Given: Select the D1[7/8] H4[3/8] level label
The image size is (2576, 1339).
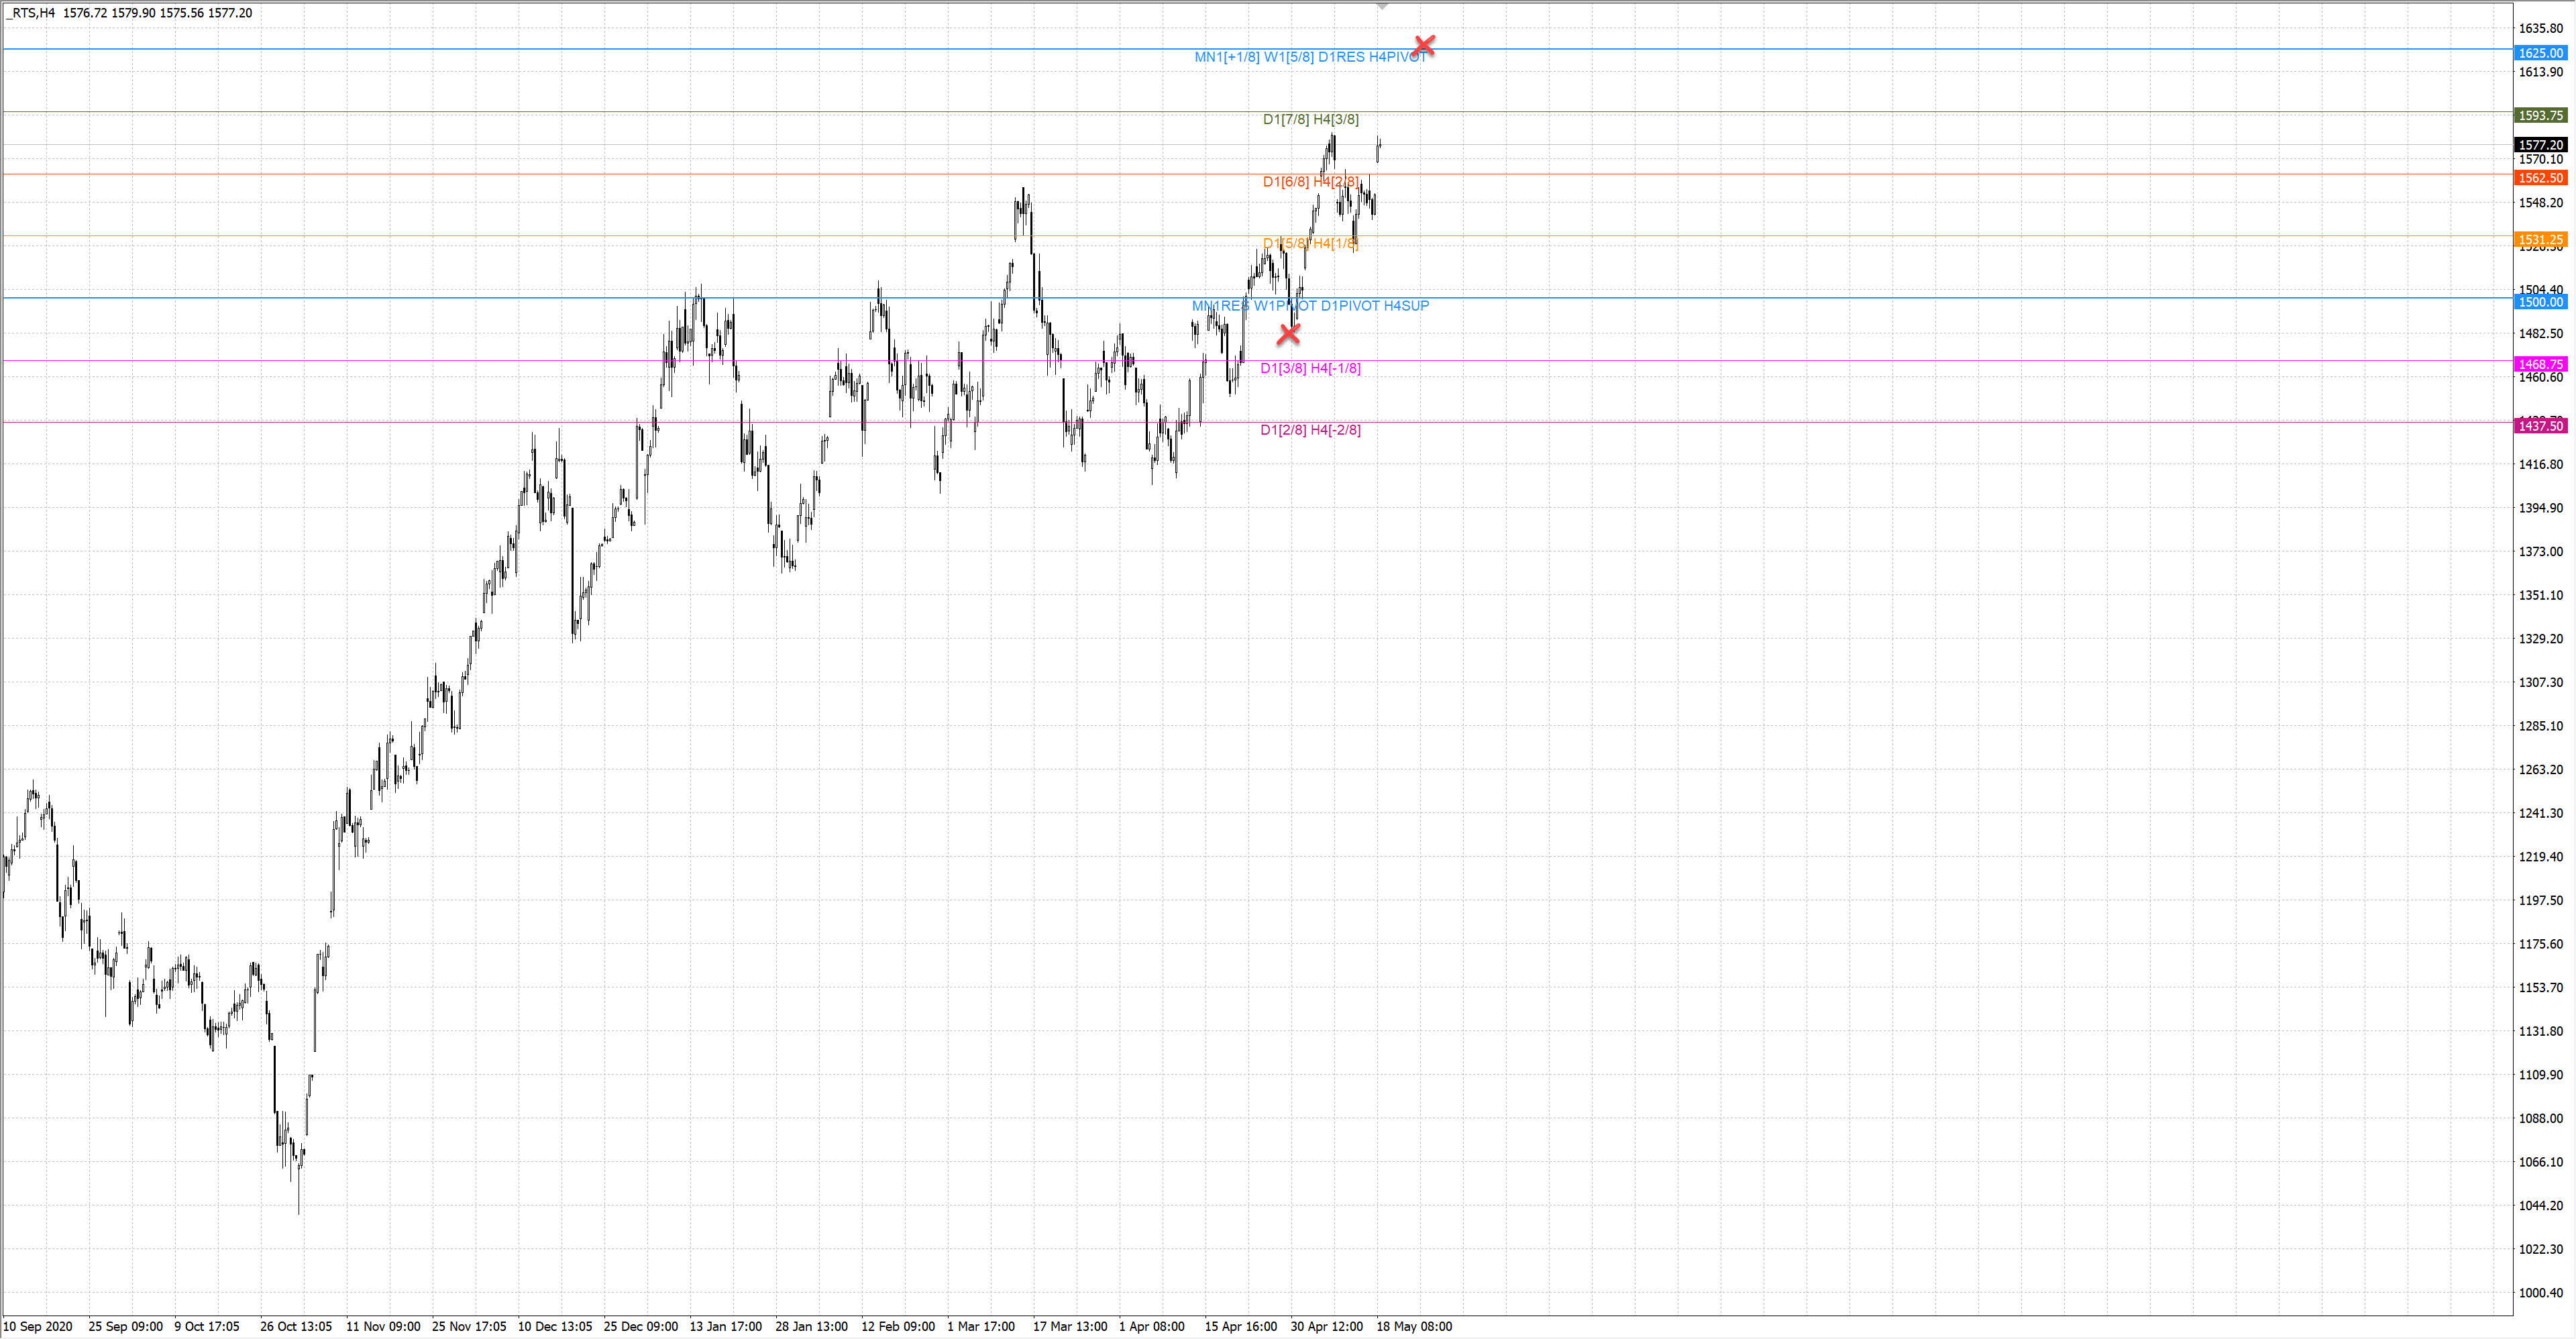Looking at the screenshot, I should pos(1310,120).
